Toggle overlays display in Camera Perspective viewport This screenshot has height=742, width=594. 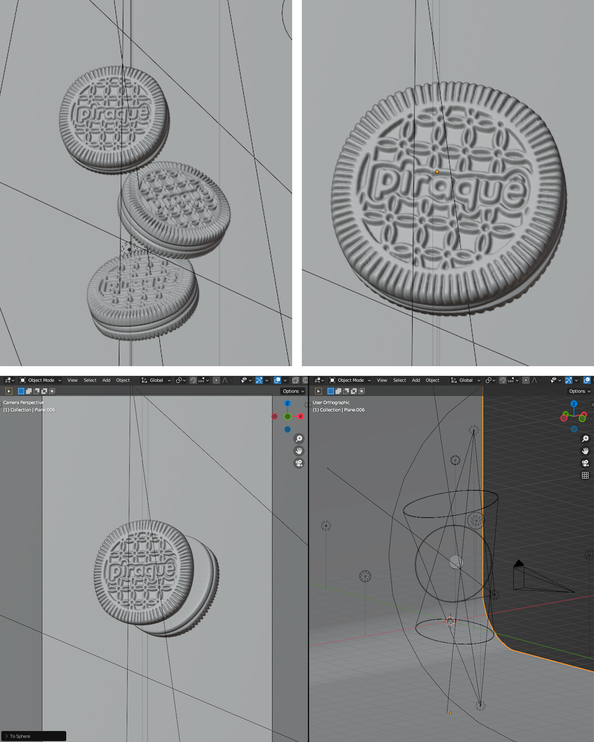coord(277,380)
